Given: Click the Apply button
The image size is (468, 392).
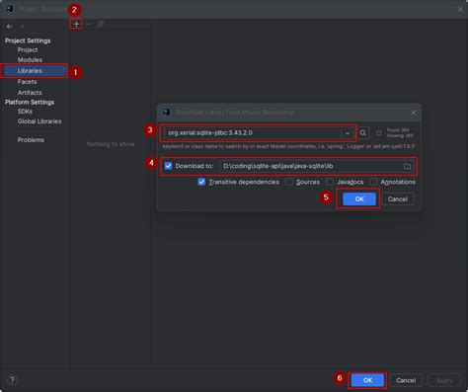Looking at the screenshot, I should (x=444, y=380).
